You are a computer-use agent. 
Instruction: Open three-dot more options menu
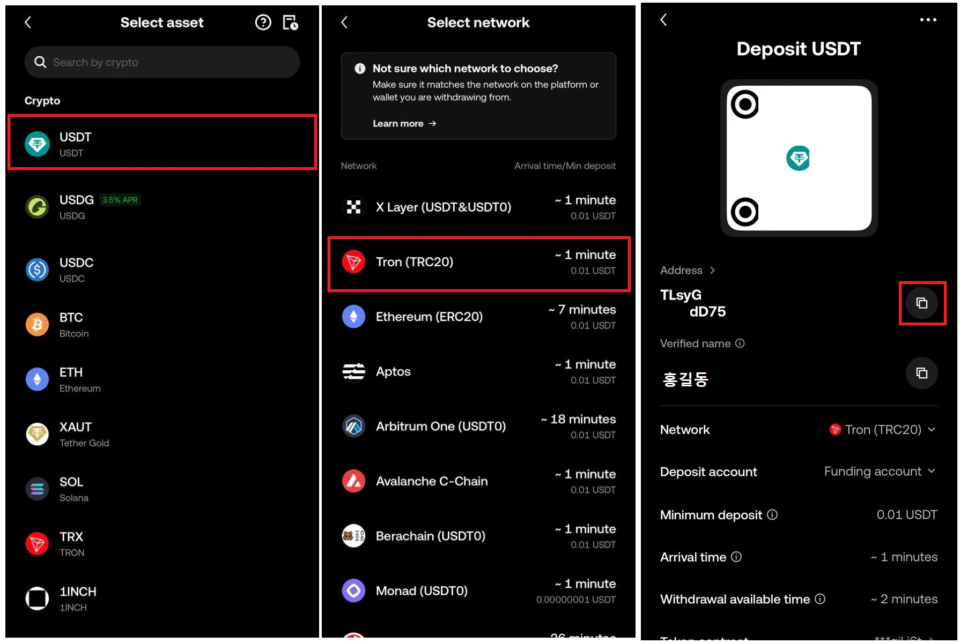click(928, 20)
